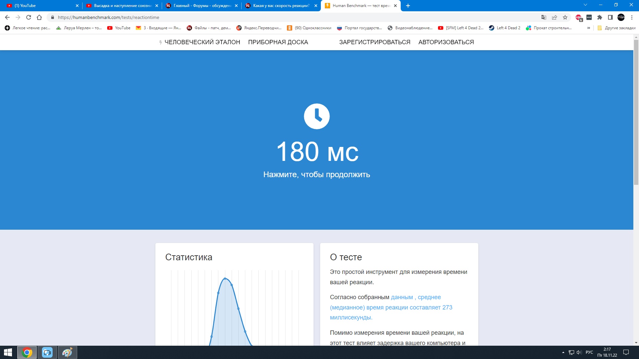
Task: Show hidden system tray icons
Action: point(563,352)
